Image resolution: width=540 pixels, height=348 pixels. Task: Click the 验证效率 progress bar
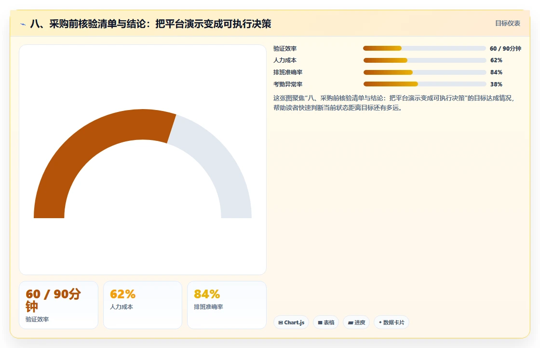(424, 48)
